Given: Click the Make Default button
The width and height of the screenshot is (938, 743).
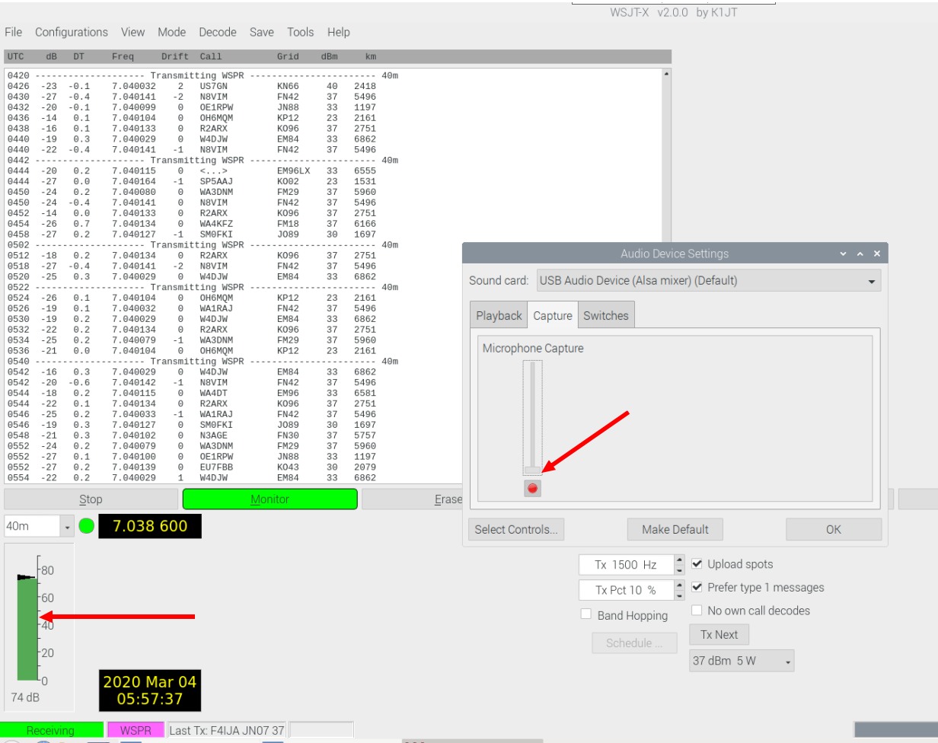Looking at the screenshot, I should [675, 529].
